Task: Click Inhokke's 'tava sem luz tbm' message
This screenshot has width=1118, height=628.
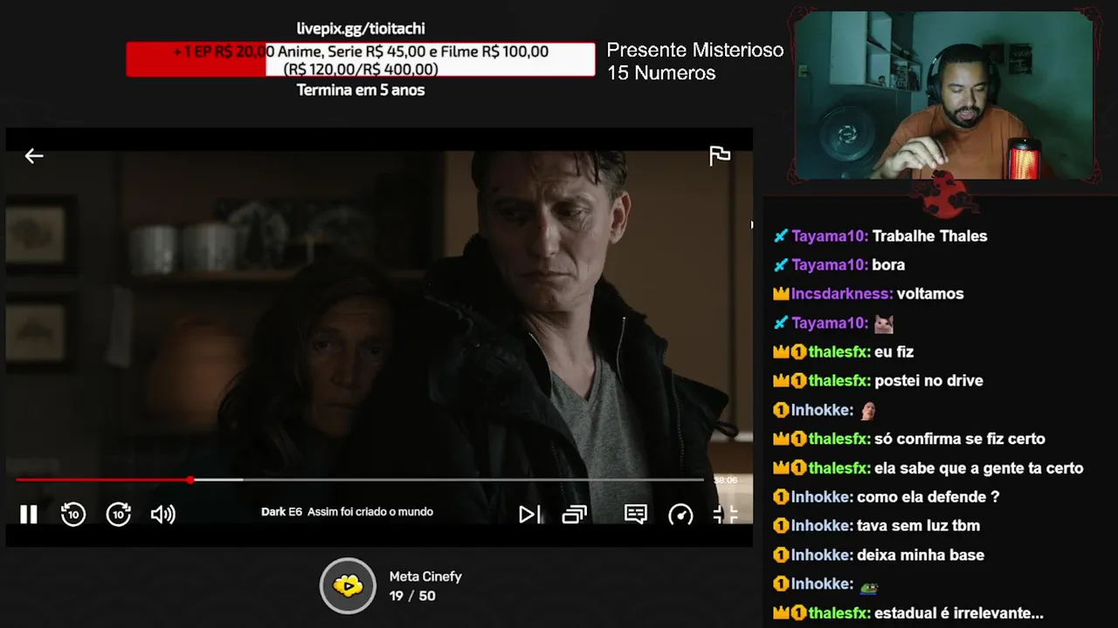Action: click(918, 526)
